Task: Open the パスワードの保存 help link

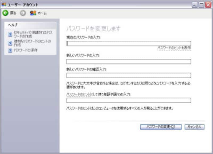Action: [x=25, y=50]
